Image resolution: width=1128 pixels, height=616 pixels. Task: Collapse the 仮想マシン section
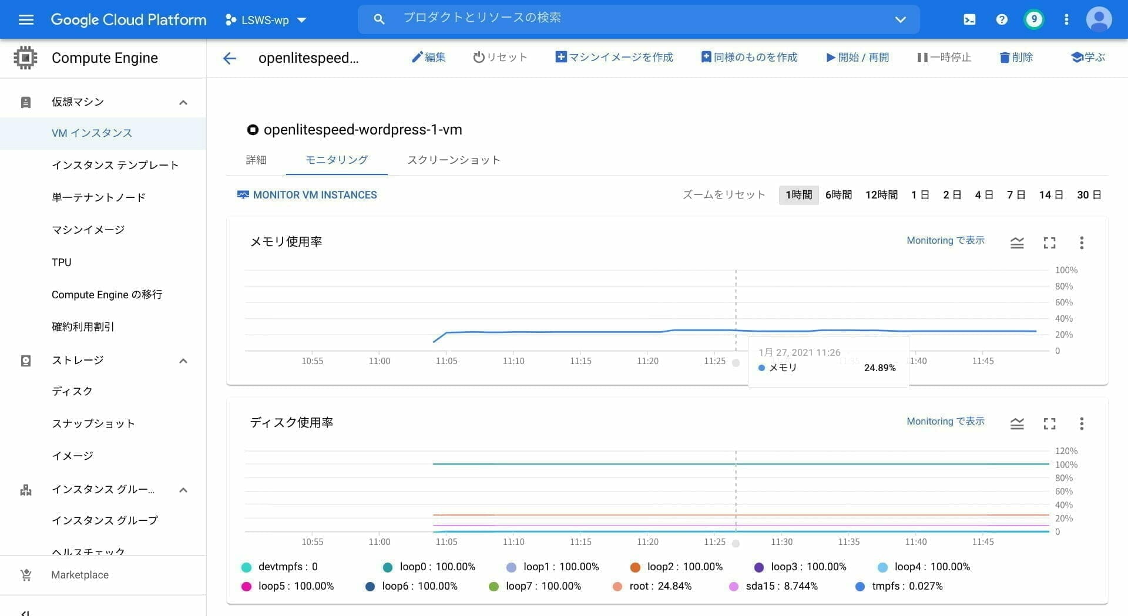click(183, 102)
